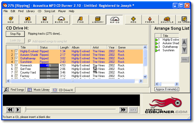Play song 3 Outtathaway green arrow
The image size is (195, 124).
click(x=157, y=47)
